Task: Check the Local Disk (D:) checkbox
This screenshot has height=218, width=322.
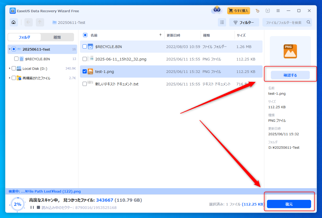Action: pos(14,68)
